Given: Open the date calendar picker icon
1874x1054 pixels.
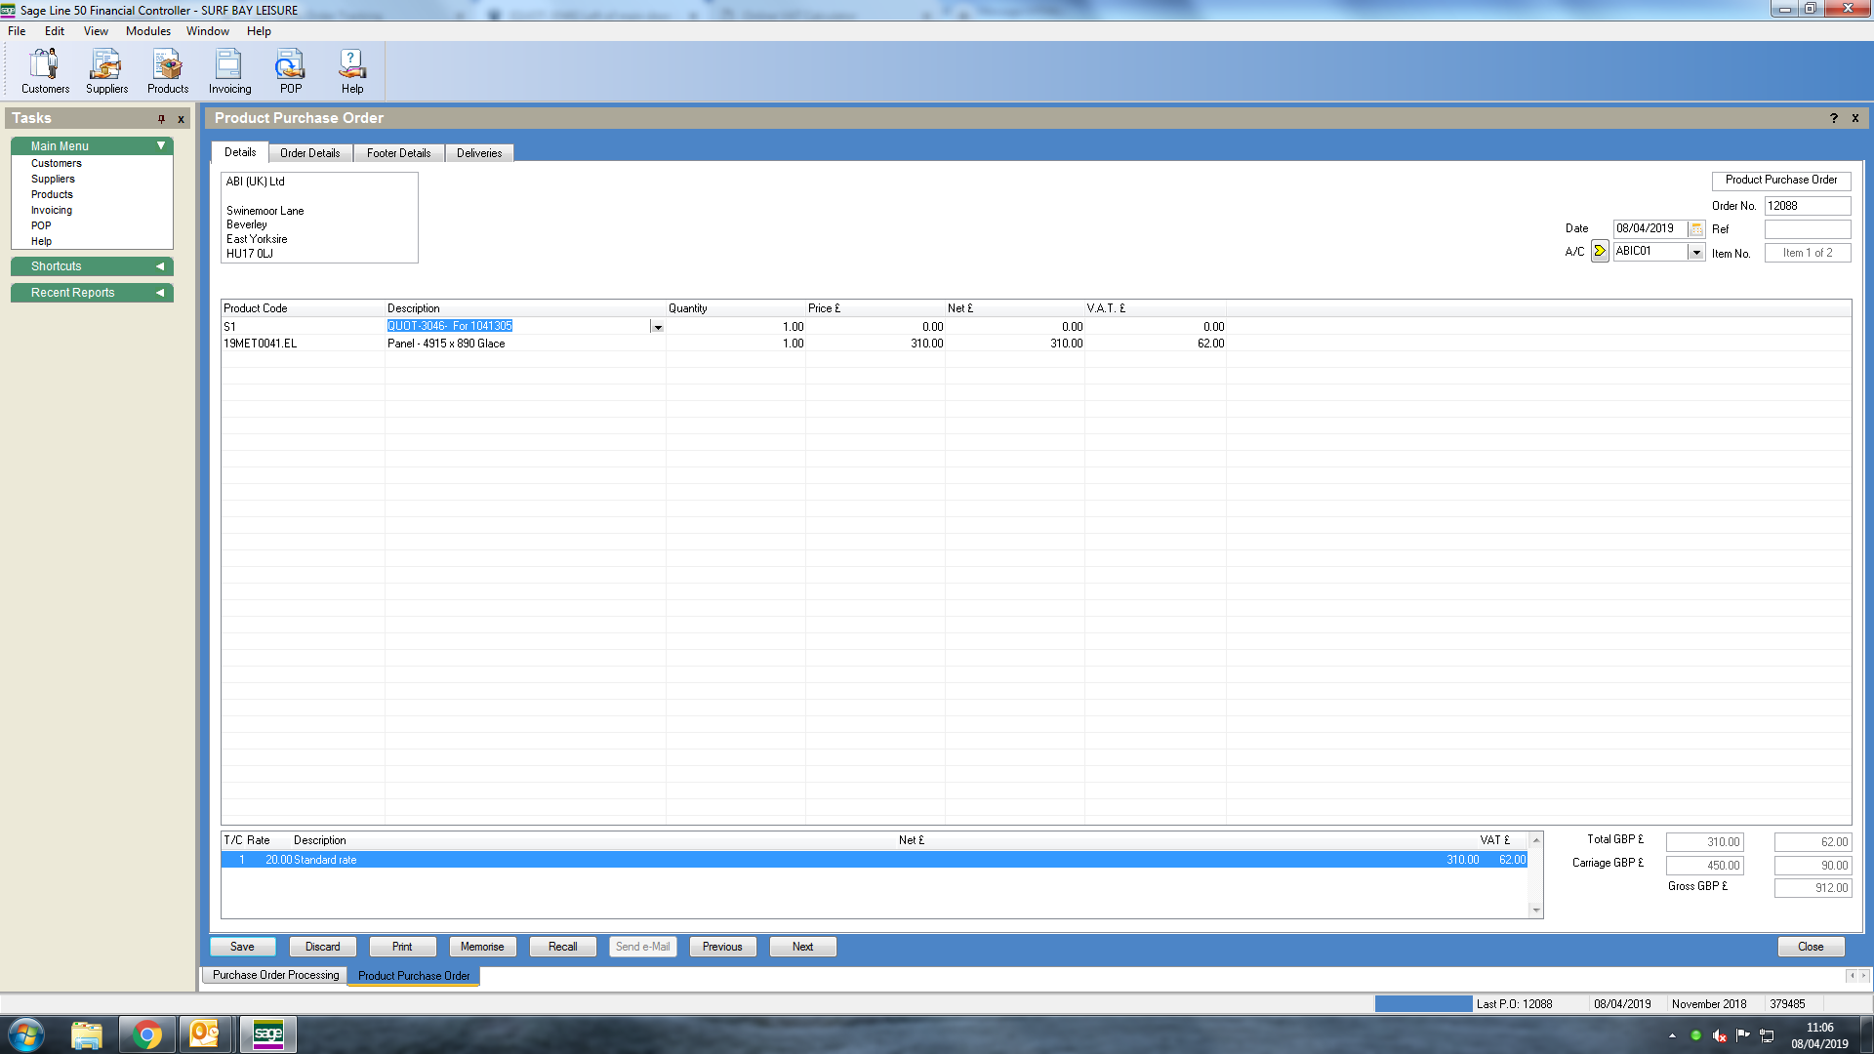Looking at the screenshot, I should (x=1696, y=229).
